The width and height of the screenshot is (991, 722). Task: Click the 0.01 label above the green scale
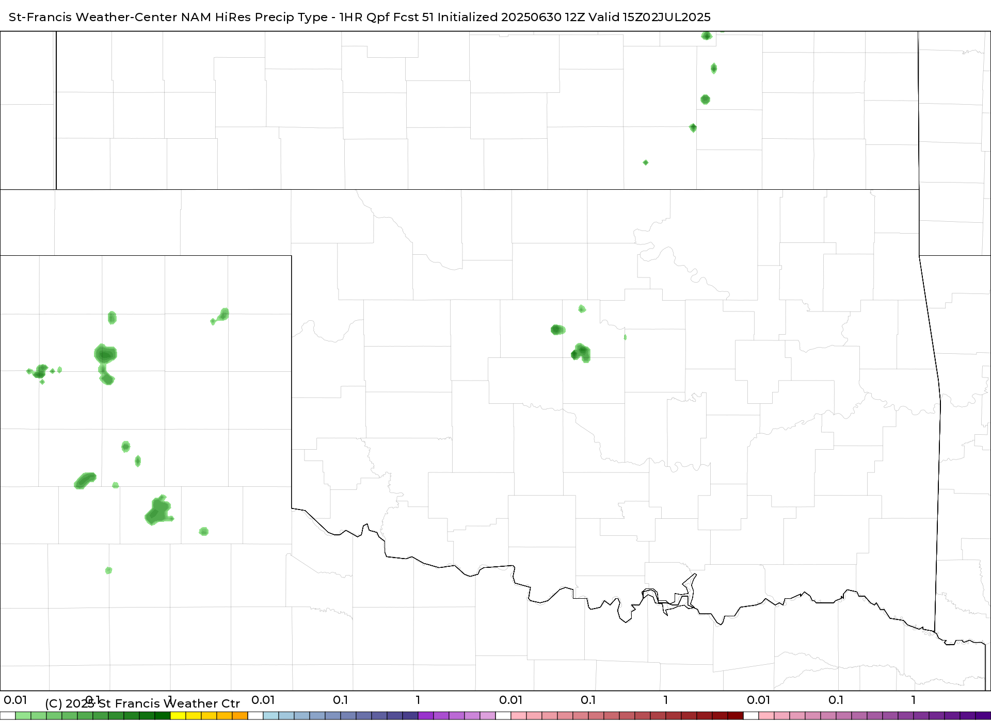click(x=15, y=700)
